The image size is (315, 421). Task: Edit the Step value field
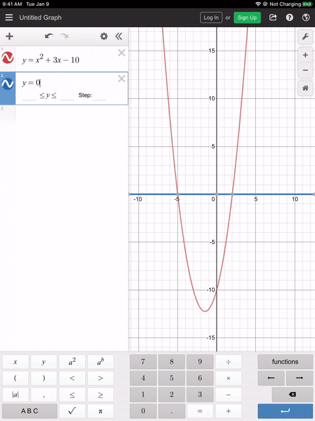(100, 95)
